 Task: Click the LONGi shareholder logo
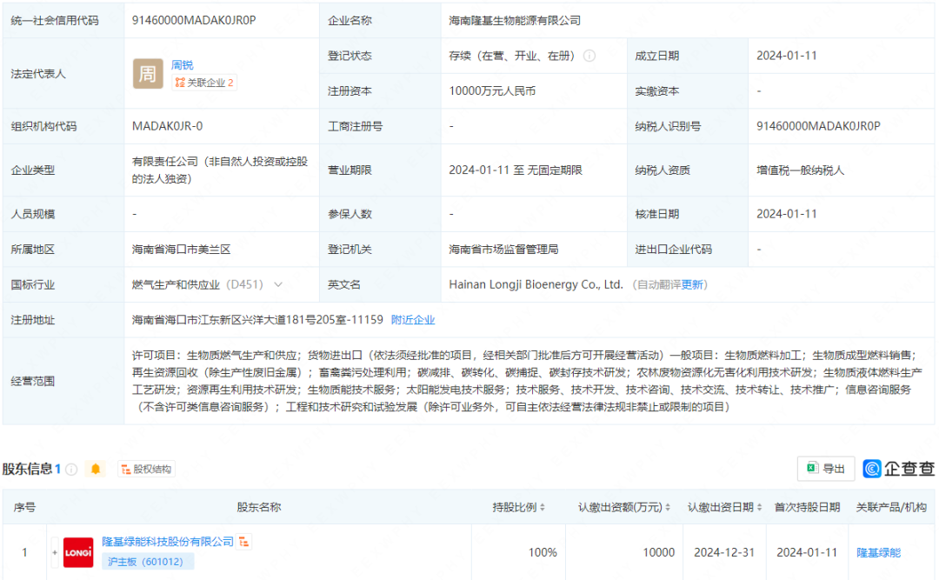pyautogui.click(x=78, y=552)
